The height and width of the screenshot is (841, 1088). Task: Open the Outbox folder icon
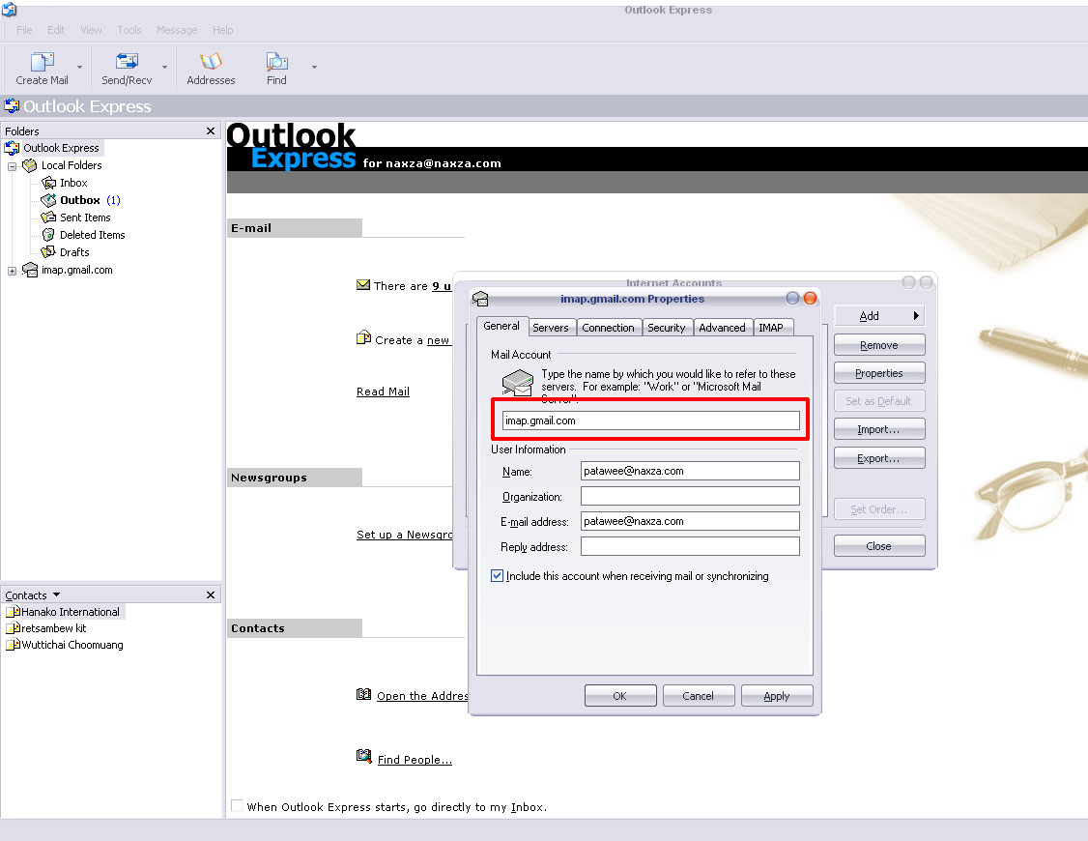(x=48, y=200)
